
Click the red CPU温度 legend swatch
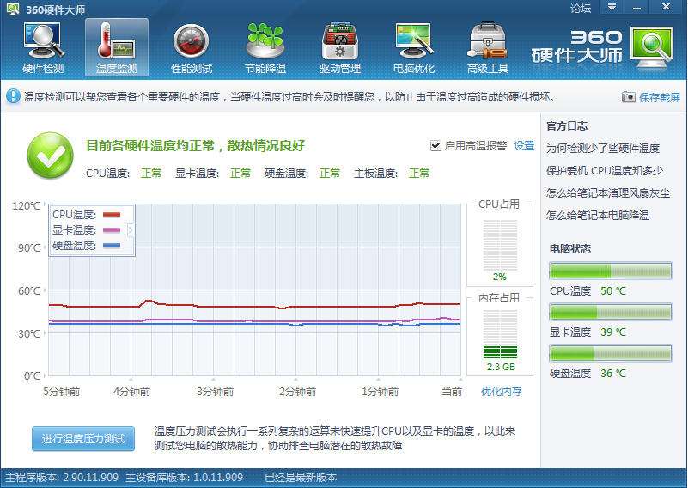[112, 215]
